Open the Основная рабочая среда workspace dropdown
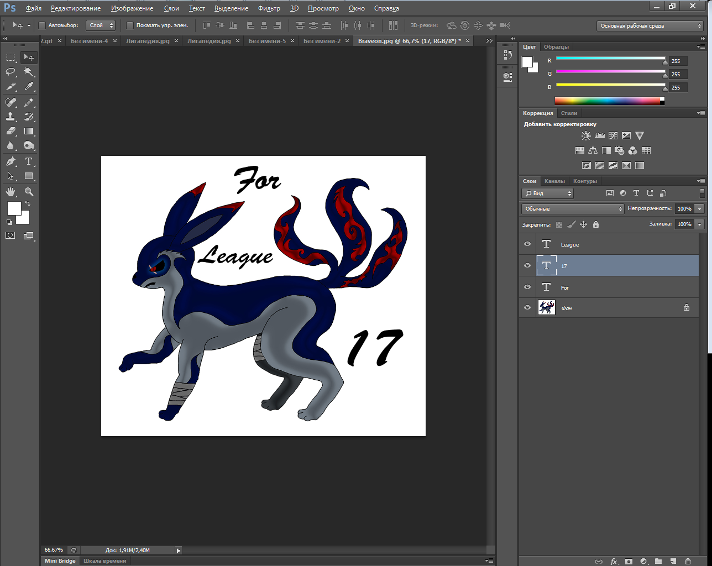712x566 pixels. 650,26
